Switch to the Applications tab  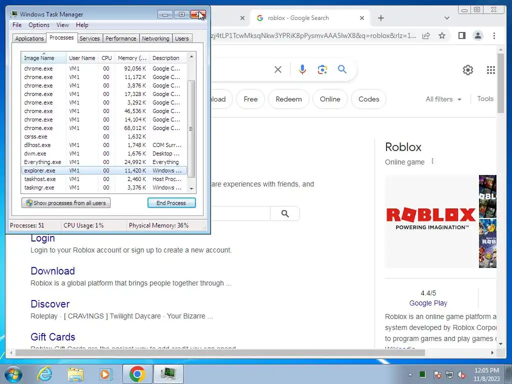click(29, 38)
